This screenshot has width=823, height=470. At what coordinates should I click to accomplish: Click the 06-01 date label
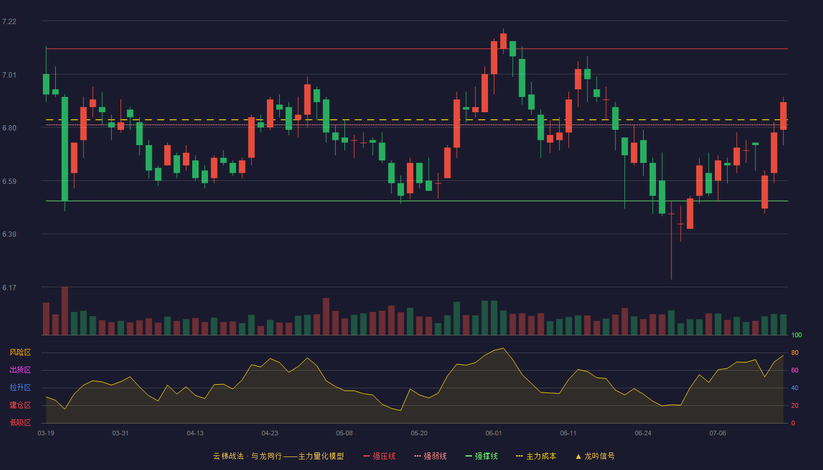[494, 433]
